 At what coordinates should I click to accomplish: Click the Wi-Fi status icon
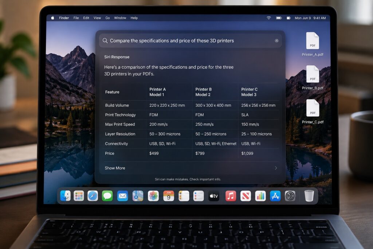point(268,18)
